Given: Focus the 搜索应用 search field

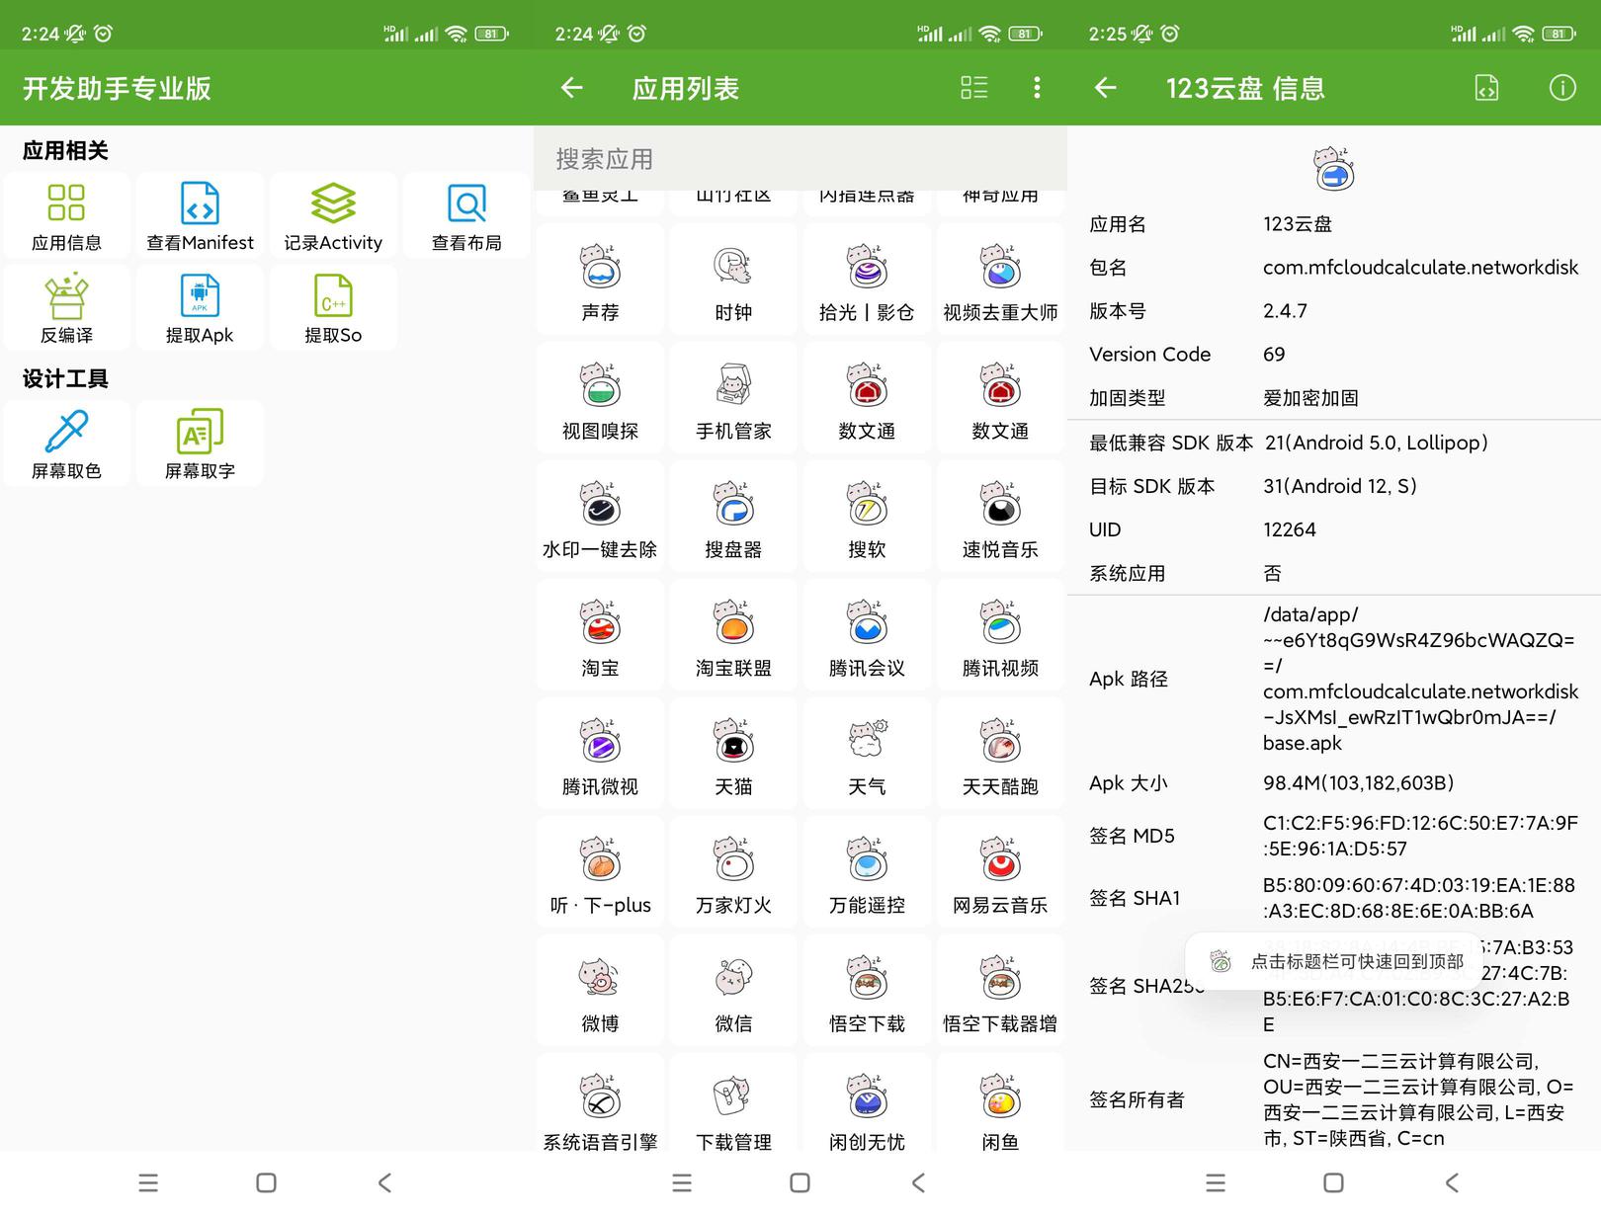Looking at the screenshot, I should [800, 159].
